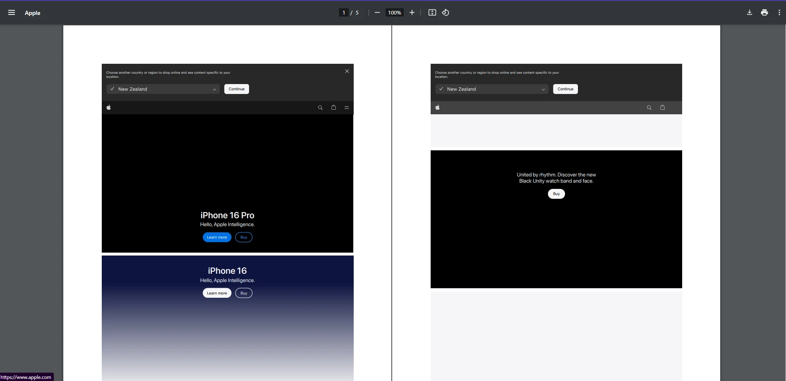Print the PDF document
The height and width of the screenshot is (381, 786).
pyautogui.click(x=764, y=12)
